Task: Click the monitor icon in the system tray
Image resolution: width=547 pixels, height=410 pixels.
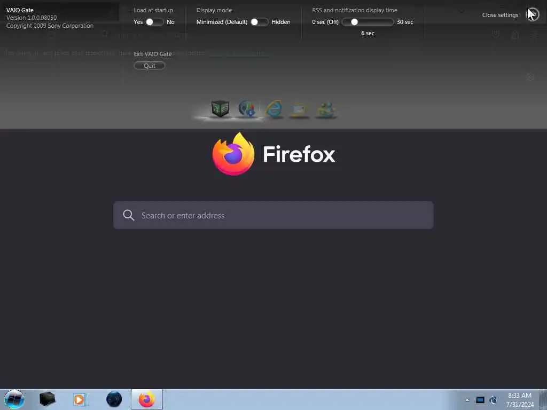Action: (x=480, y=400)
